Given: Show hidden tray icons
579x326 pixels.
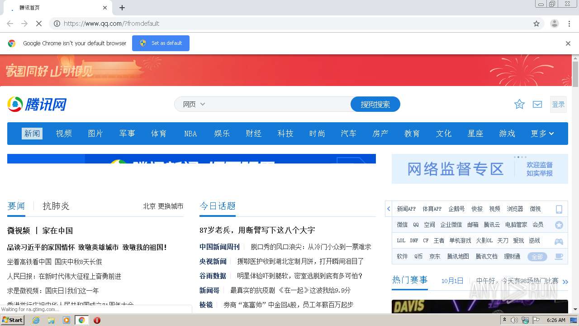Looking at the screenshot, I should pyautogui.click(x=504, y=320).
